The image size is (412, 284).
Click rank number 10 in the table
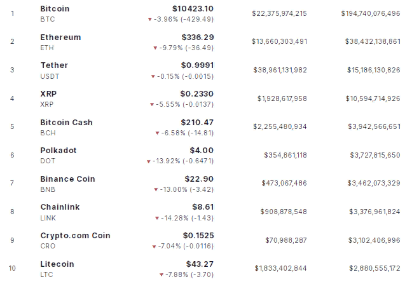tap(12, 268)
